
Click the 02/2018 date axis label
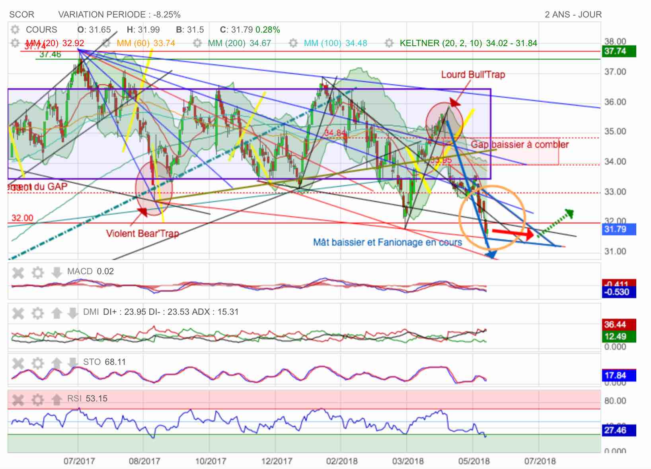pyautogui.click(x=342, y=461)
